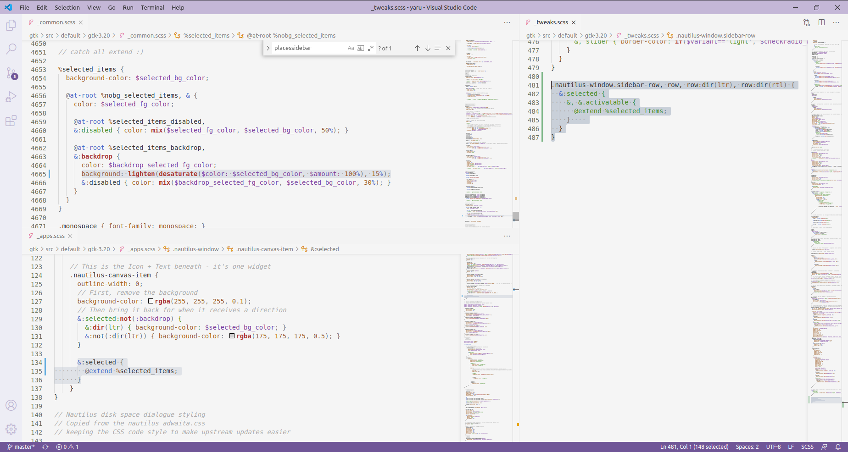
Task: Open the Edit menu
Action: tap(42, 7)
